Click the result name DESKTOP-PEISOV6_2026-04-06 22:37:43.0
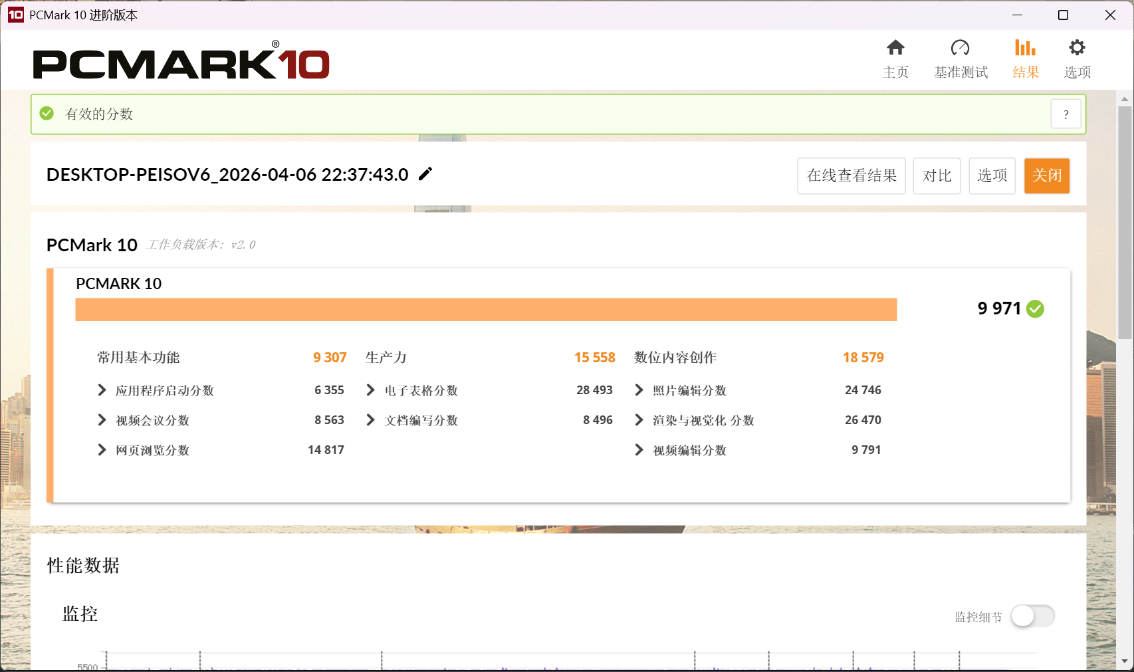This screenshot has height=672, width=1134. click(x=227, y=174)
